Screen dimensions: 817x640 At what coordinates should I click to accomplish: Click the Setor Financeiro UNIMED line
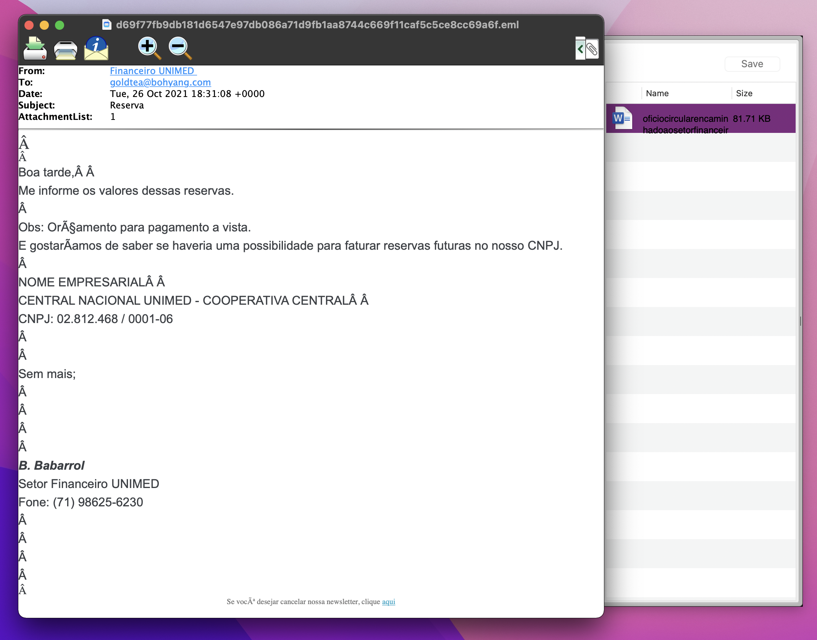[x=89, y=483]
